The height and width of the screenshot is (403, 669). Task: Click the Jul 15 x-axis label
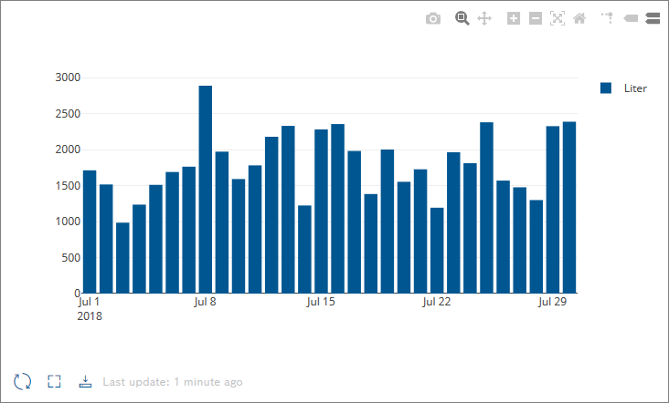point(322,301)
